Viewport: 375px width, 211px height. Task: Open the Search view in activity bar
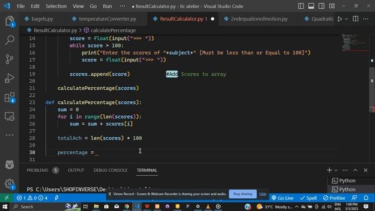[x=9, y=40]
